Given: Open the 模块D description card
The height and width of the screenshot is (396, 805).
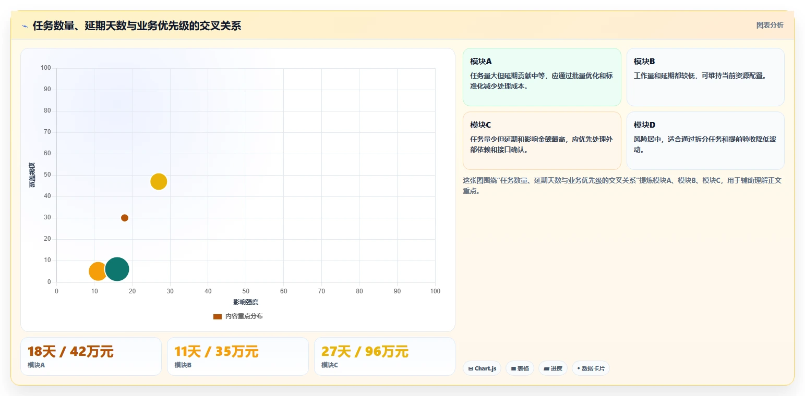Looking at the screenshot, I should (x=705, y=141).
